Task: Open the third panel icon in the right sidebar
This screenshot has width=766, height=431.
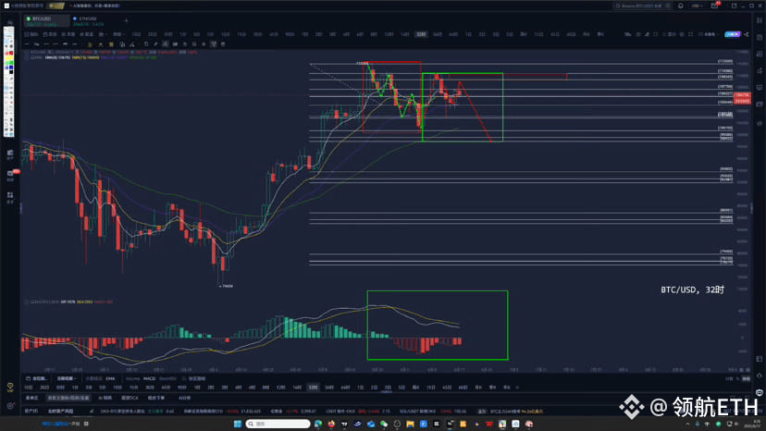Action: (x=760, y=55)
